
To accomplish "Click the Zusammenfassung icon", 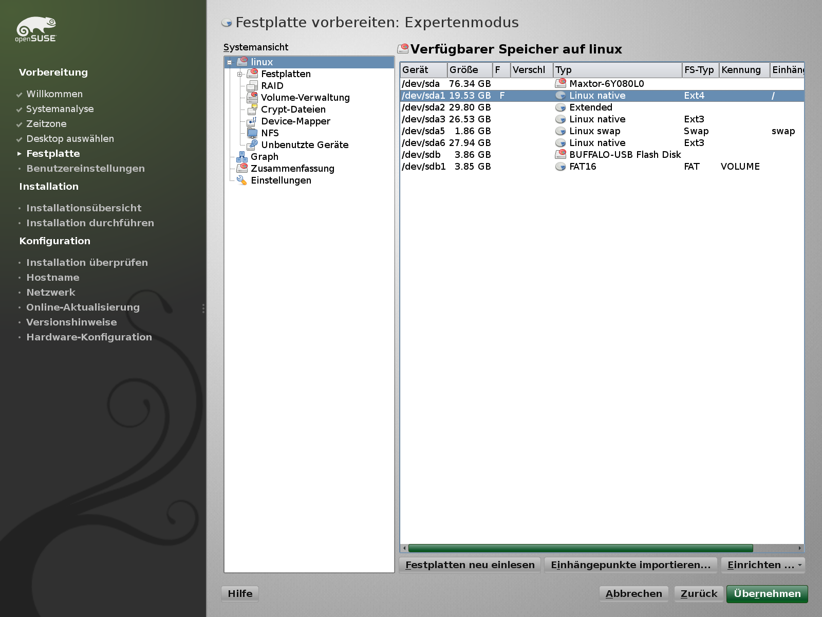I will [242, 168].
